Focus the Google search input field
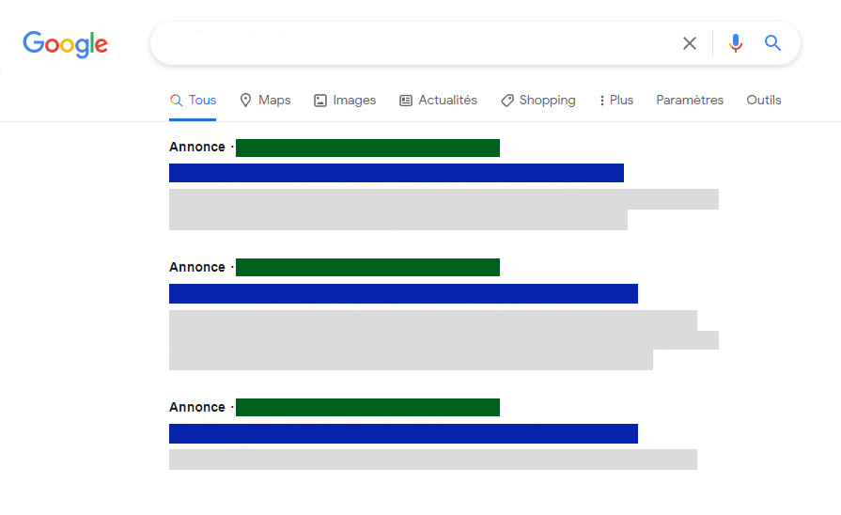Image resolution: width=841 pixels, height=515 pixels. 413,43
